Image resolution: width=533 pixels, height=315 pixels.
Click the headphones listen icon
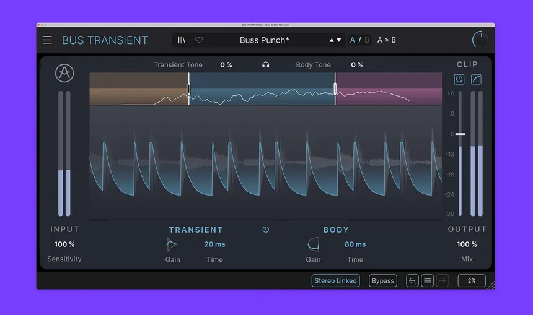(266, 65)
